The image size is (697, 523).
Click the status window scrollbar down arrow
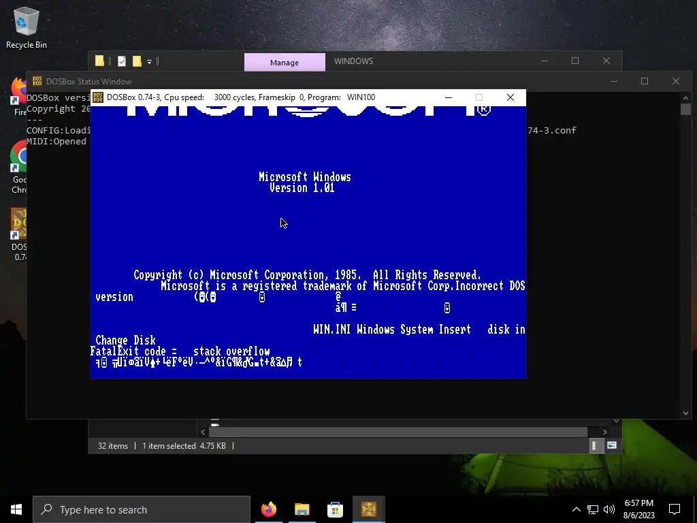(685, 413)
